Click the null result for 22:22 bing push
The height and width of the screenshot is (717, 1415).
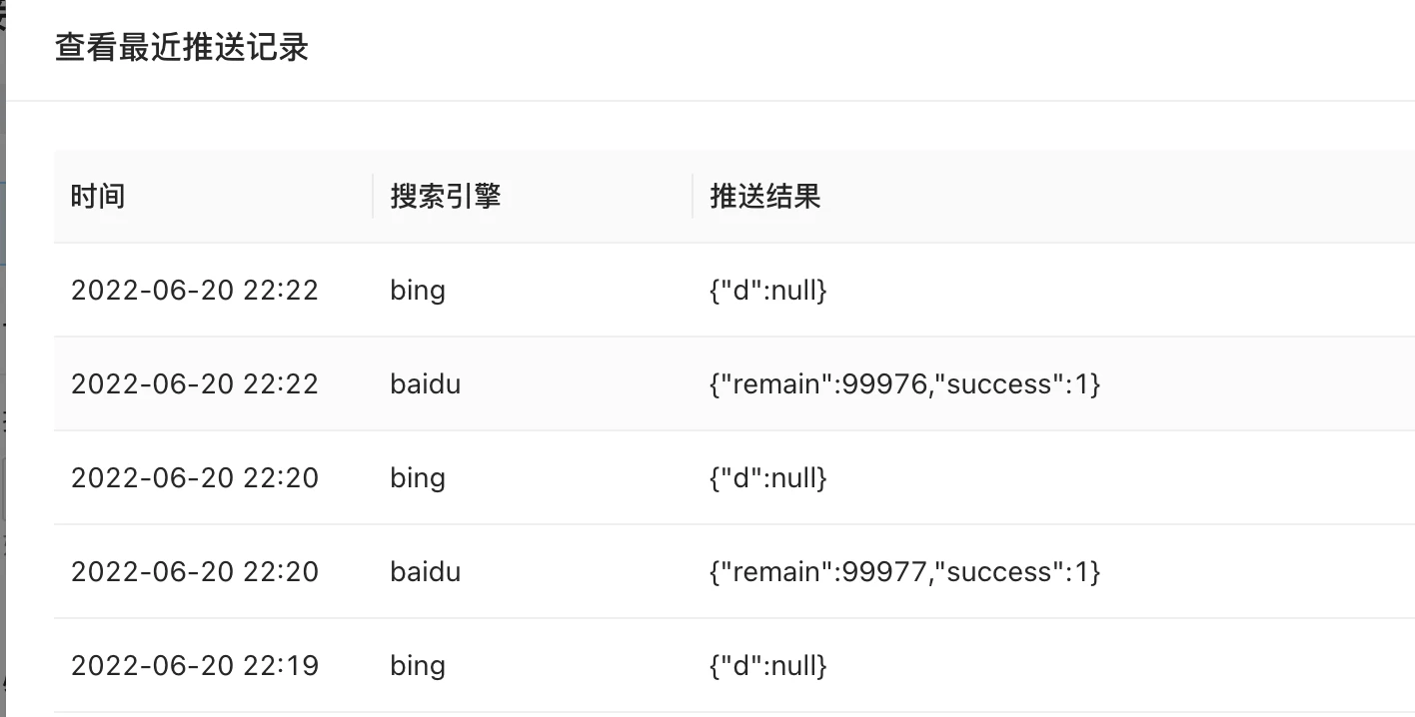pyautogui.click(x=767, y=291)
